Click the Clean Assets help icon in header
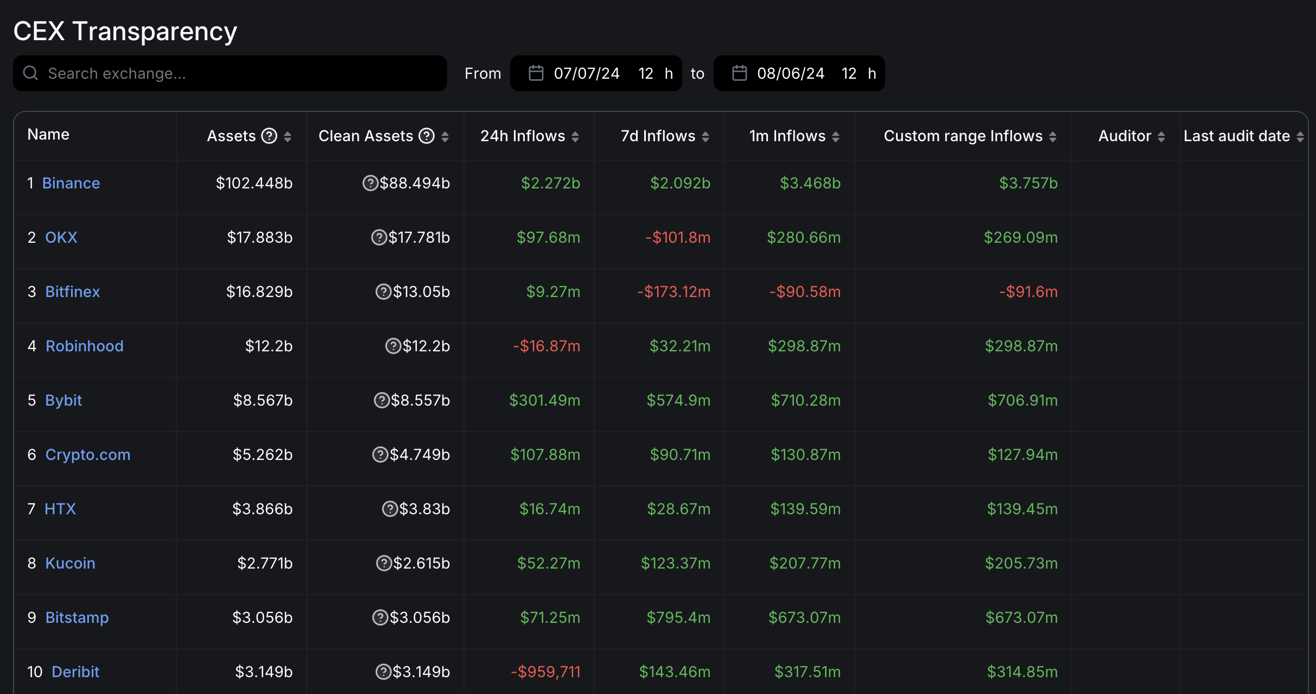Viewport: 1316px width, 694px height. click(427, 136)
